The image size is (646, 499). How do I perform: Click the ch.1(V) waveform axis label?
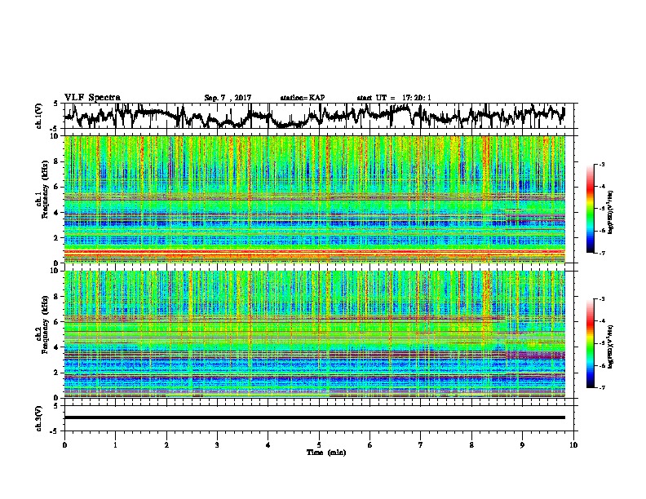click(39, 116)
